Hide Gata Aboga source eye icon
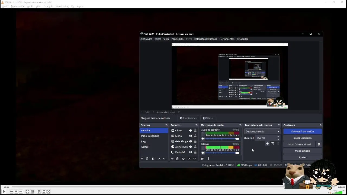This screenshot has width=347, height=195. point(191,141)
